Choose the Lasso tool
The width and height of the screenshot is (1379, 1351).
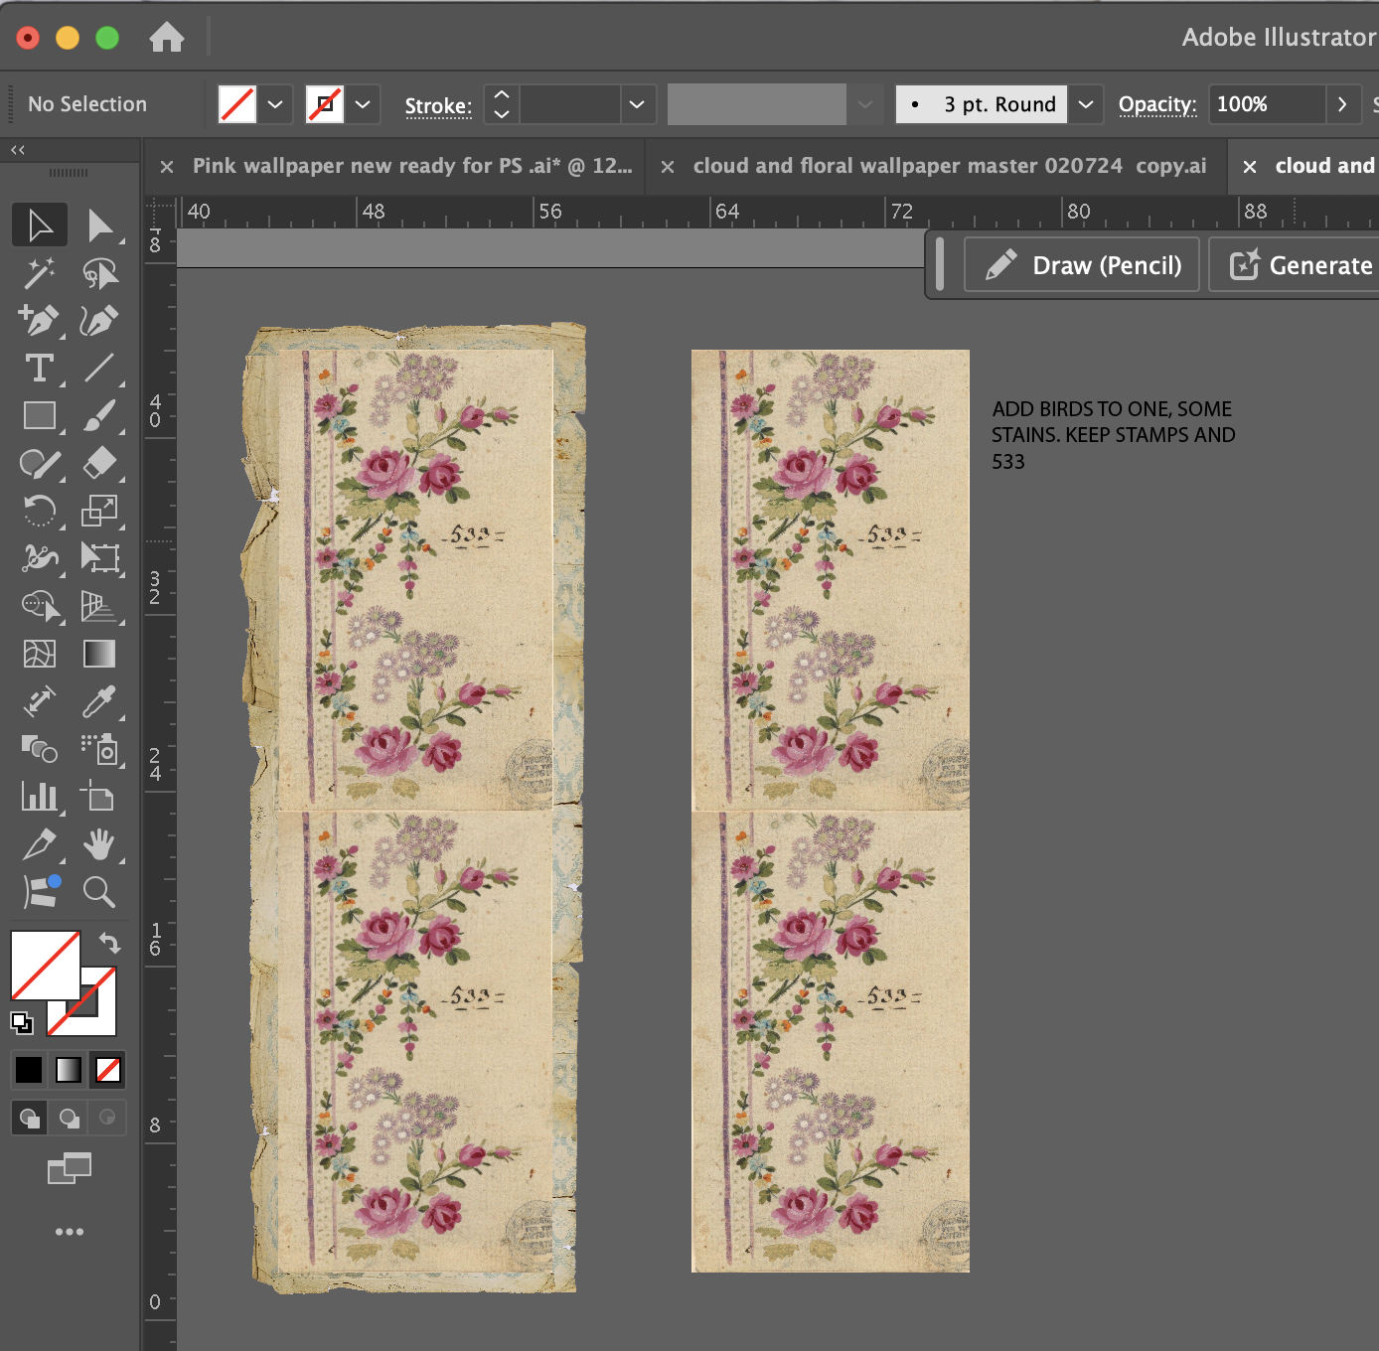coord(99,273)
